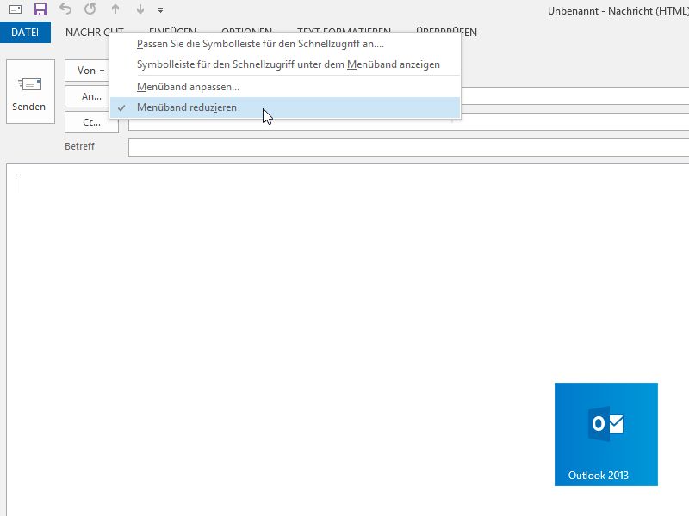
Task: Open 'Menüband anpassen...' from the context menu
Action: point(284,87)
